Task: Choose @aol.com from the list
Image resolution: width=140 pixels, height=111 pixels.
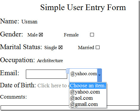Action: [x=81, y=98]
